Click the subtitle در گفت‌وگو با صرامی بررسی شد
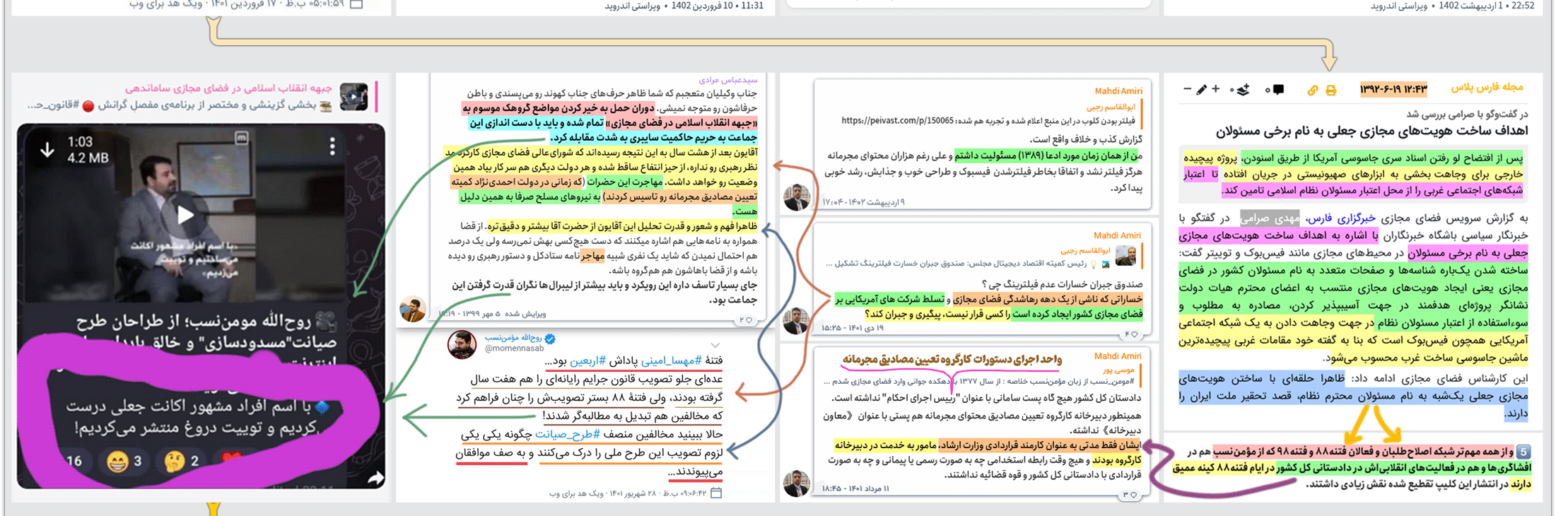The width and height of the screenshot is (1556, 516). click(x=1466, y=114)
